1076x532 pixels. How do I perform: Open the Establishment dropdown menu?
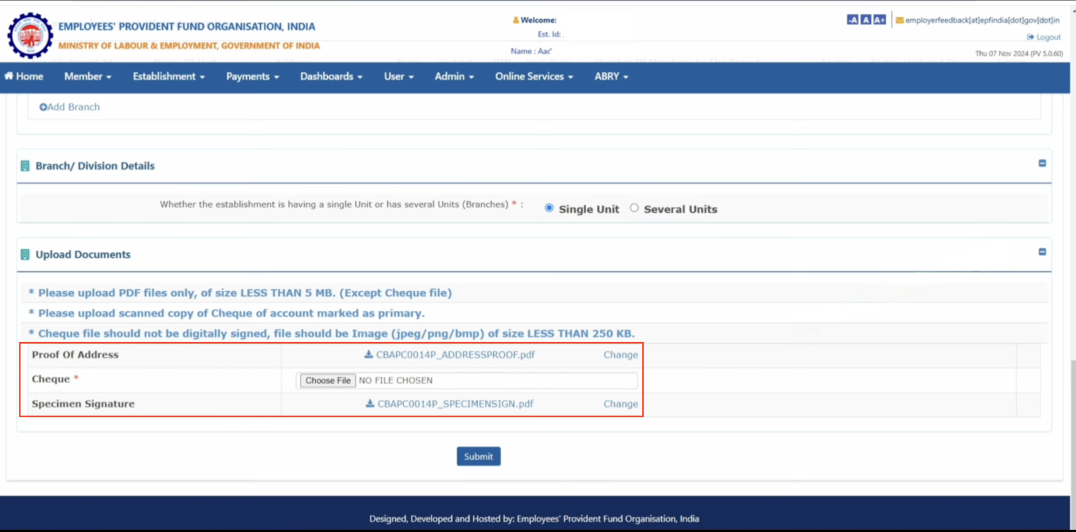pos(169,77)
